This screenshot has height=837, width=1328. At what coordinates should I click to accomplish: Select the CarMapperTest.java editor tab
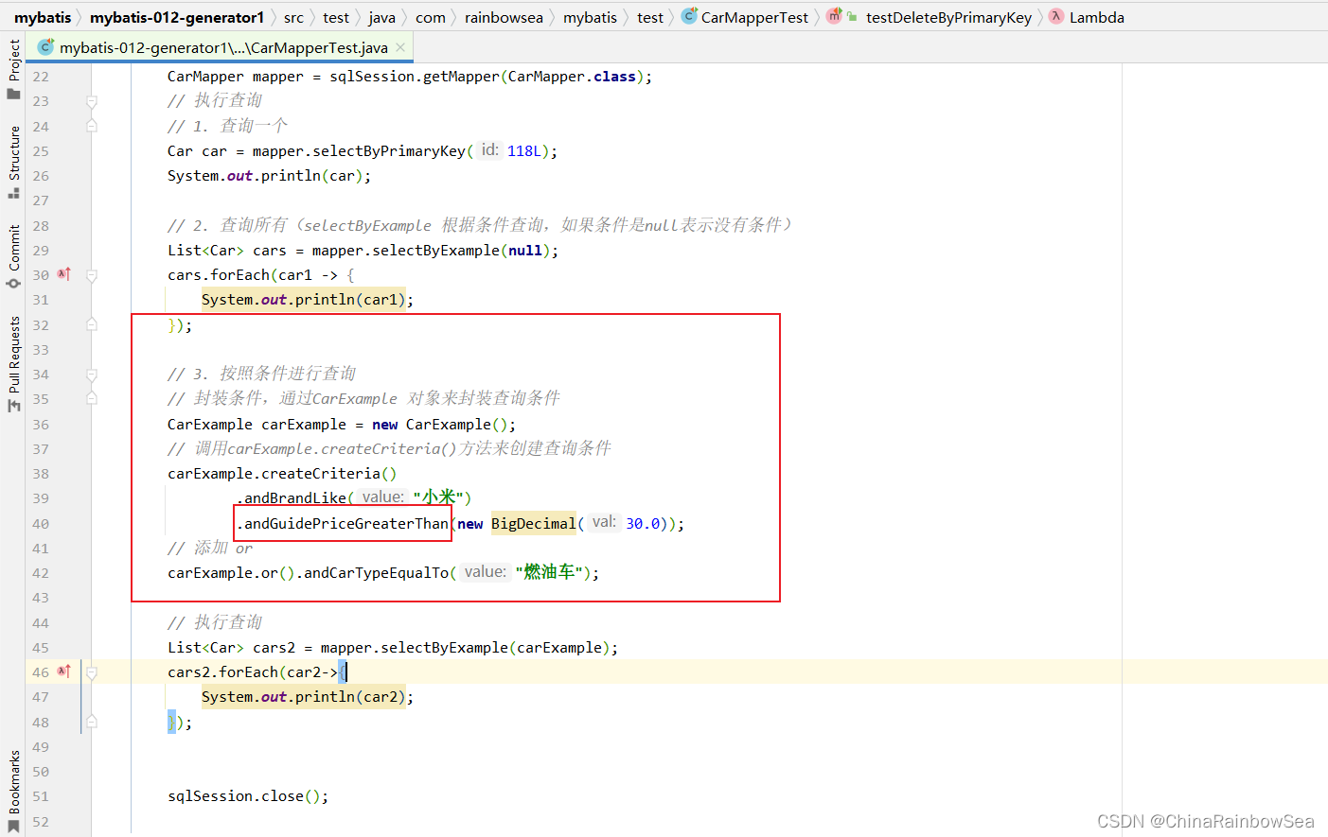[x=222, y=47]
